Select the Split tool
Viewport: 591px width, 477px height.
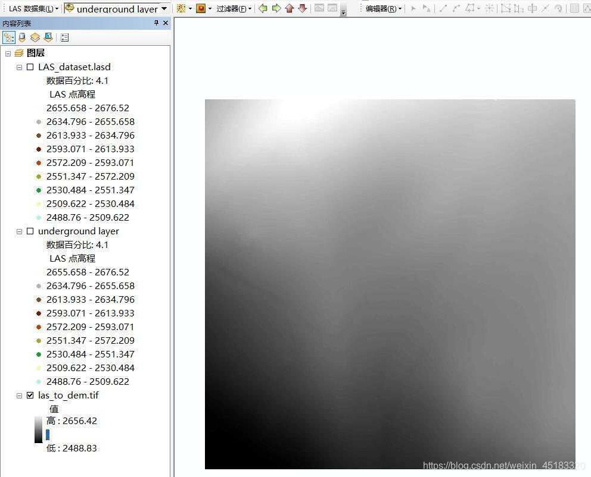[x=545, y=8]
